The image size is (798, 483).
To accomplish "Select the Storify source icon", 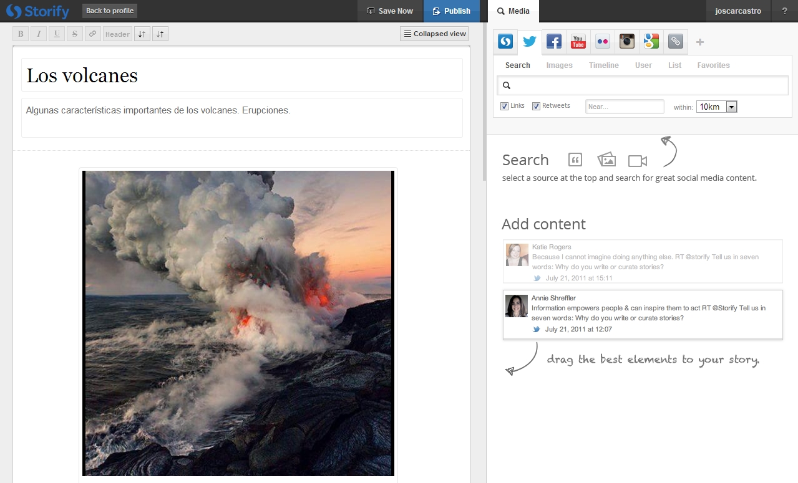I will 505,42.
